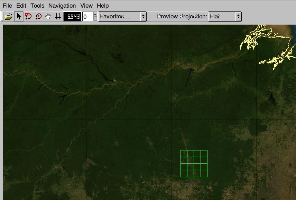Open the Preview Projection dropdown showing Flat
The height and width of the screenshot is (200, 296).
coord(225,16)
